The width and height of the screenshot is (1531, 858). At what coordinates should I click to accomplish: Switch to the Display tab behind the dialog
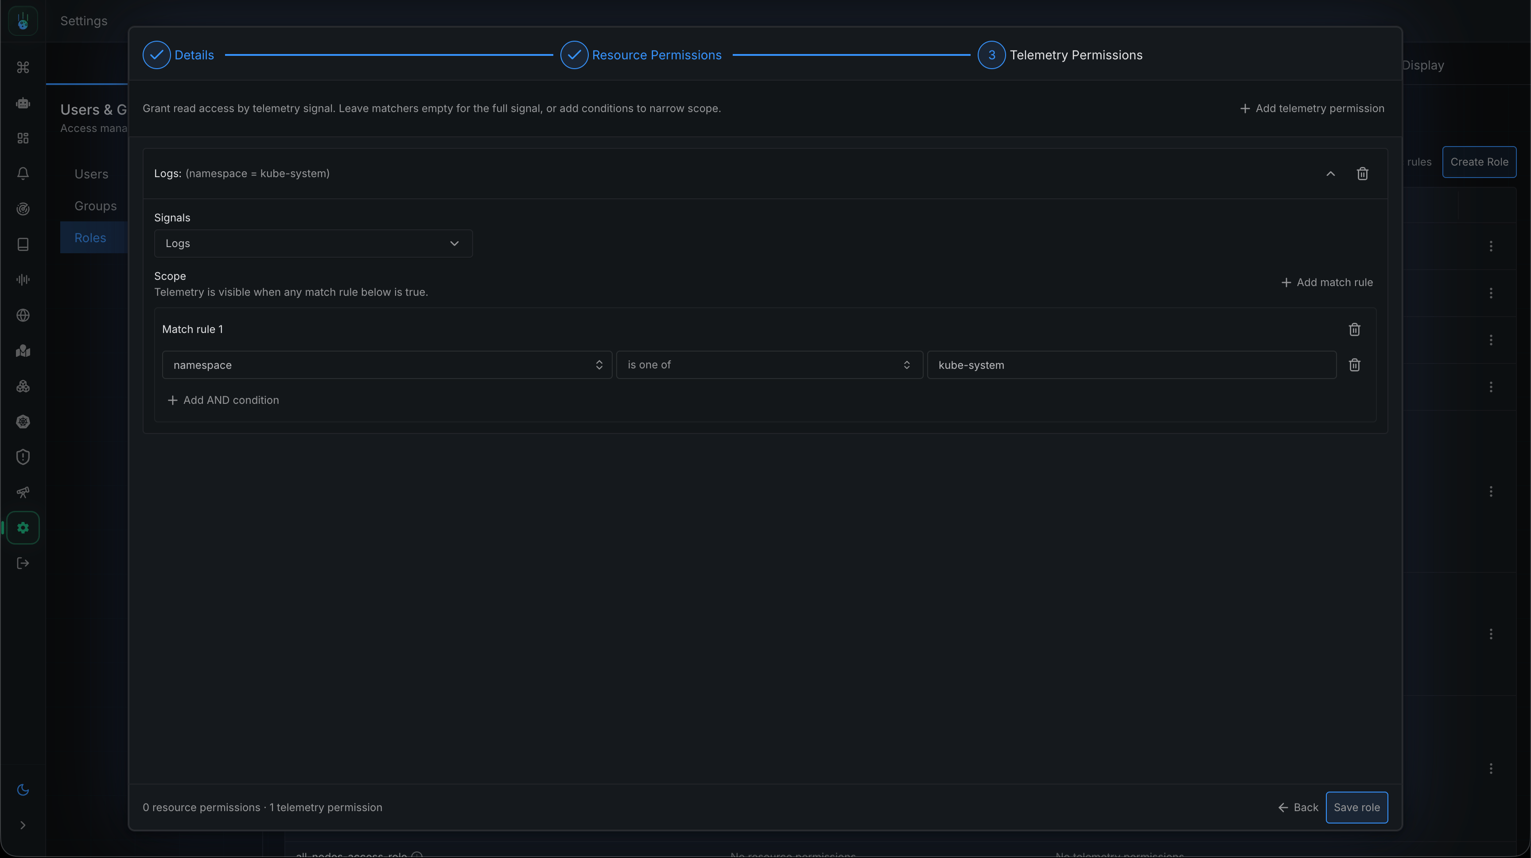pyautogui.click(x=1423, y=66)
